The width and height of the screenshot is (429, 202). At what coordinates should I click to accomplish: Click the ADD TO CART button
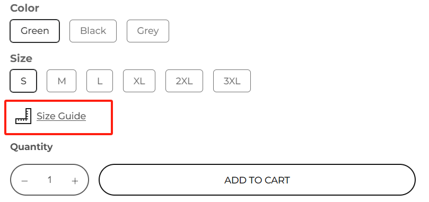click(x=257, y=180)
